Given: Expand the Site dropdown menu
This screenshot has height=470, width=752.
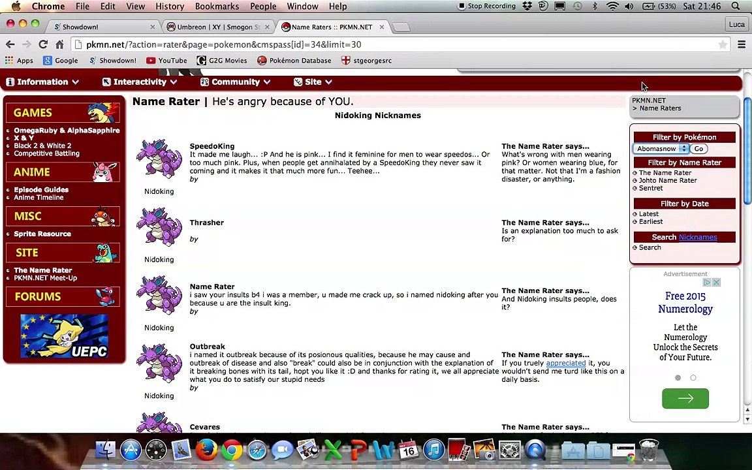Looking at the screenshot, I should (x=313, y=82).
